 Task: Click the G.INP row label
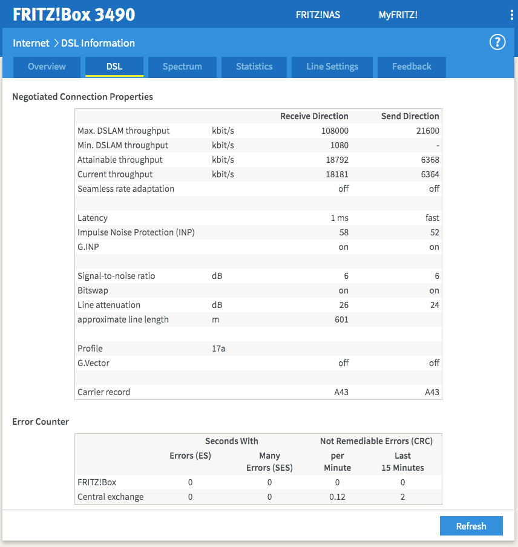88,247
